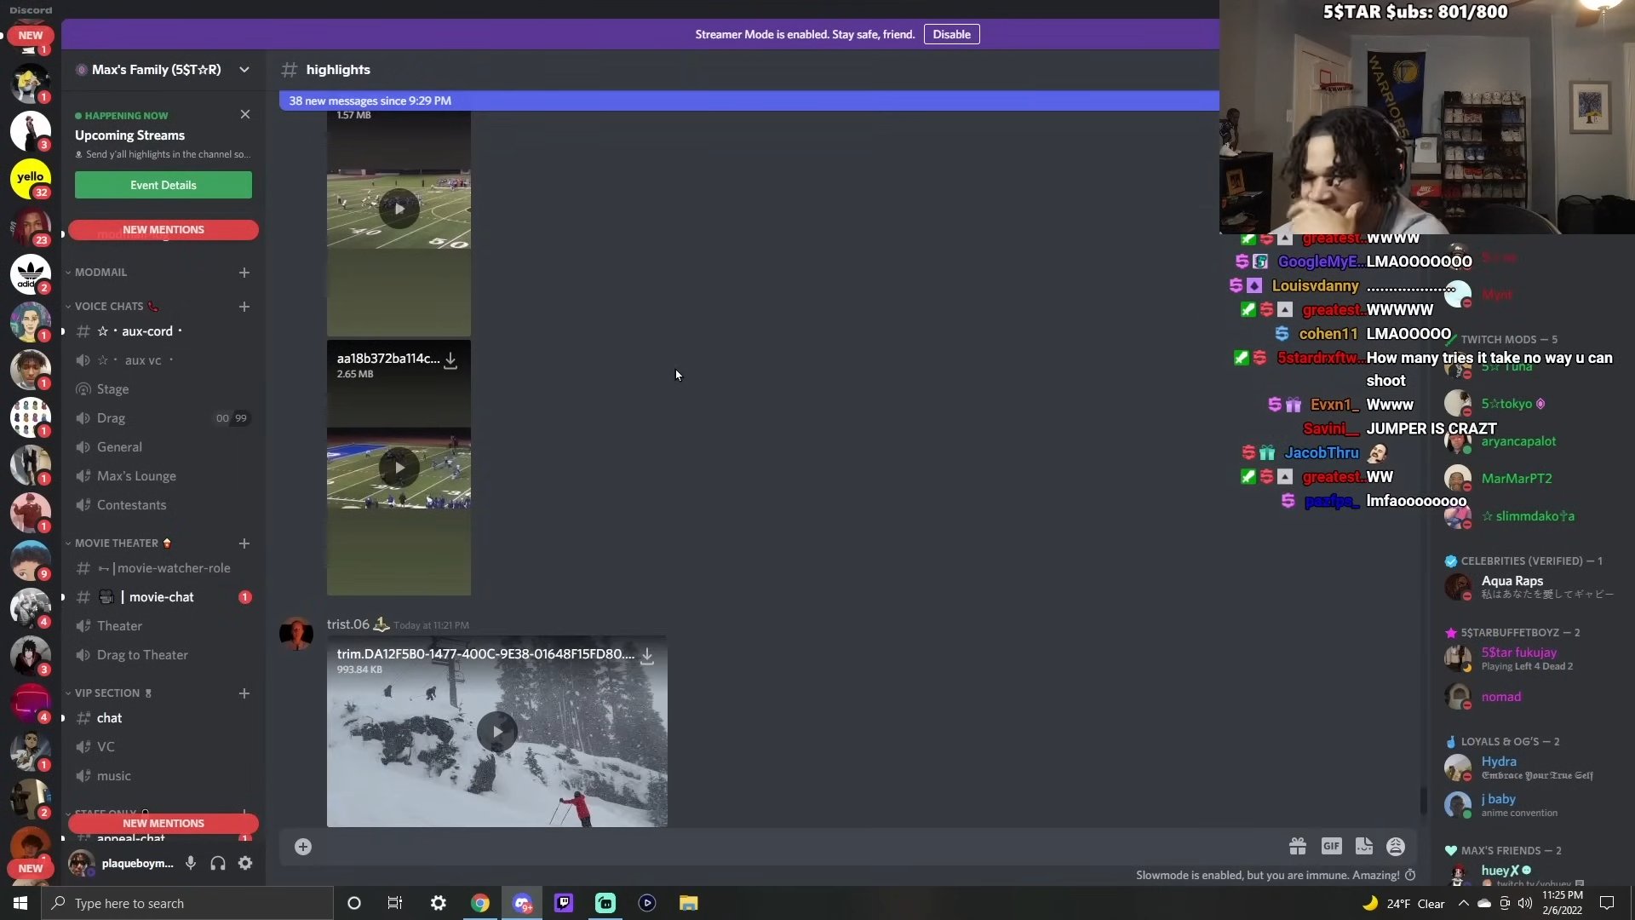Join Drag to Theater voice channel
The image size is (1635, 920).
163,655
